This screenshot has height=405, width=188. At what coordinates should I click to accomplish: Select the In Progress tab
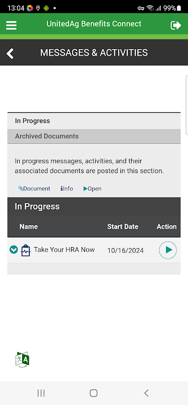[x=94, y=121]
